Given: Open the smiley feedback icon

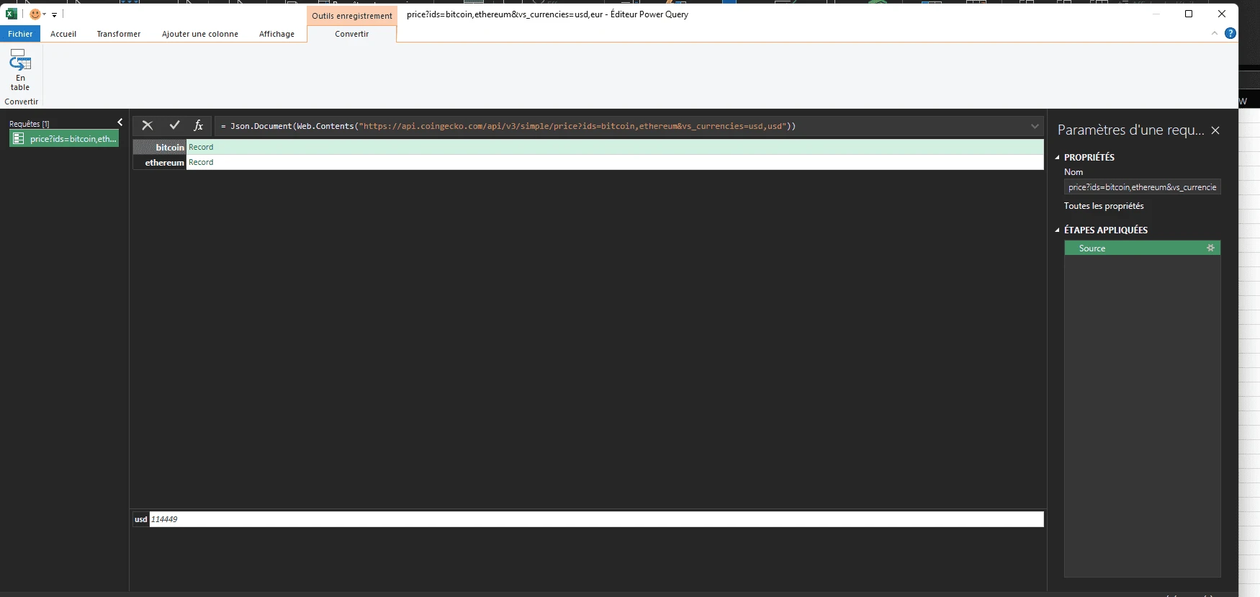Looking at the screenshot, I should click(x=35, y=14).
